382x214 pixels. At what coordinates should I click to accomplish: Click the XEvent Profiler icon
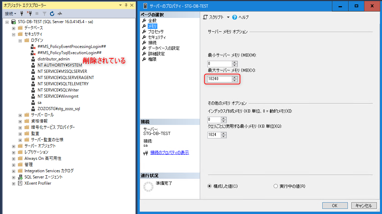pyautogui.click(x=20, y=183)
